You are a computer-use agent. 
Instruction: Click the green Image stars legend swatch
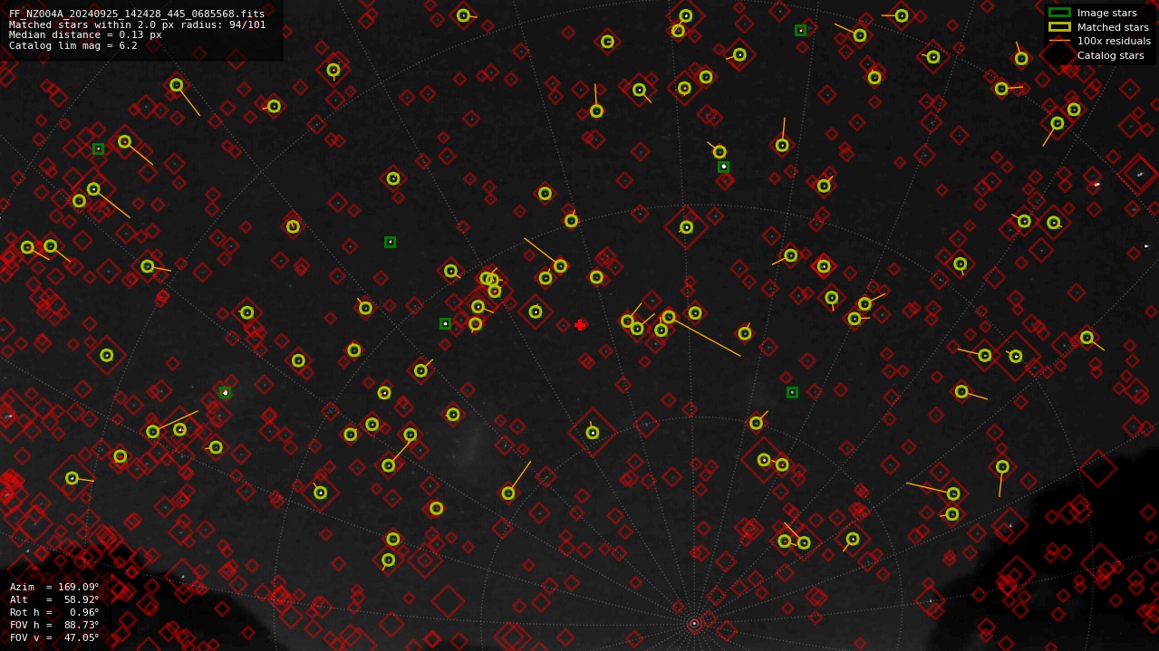1059,13
